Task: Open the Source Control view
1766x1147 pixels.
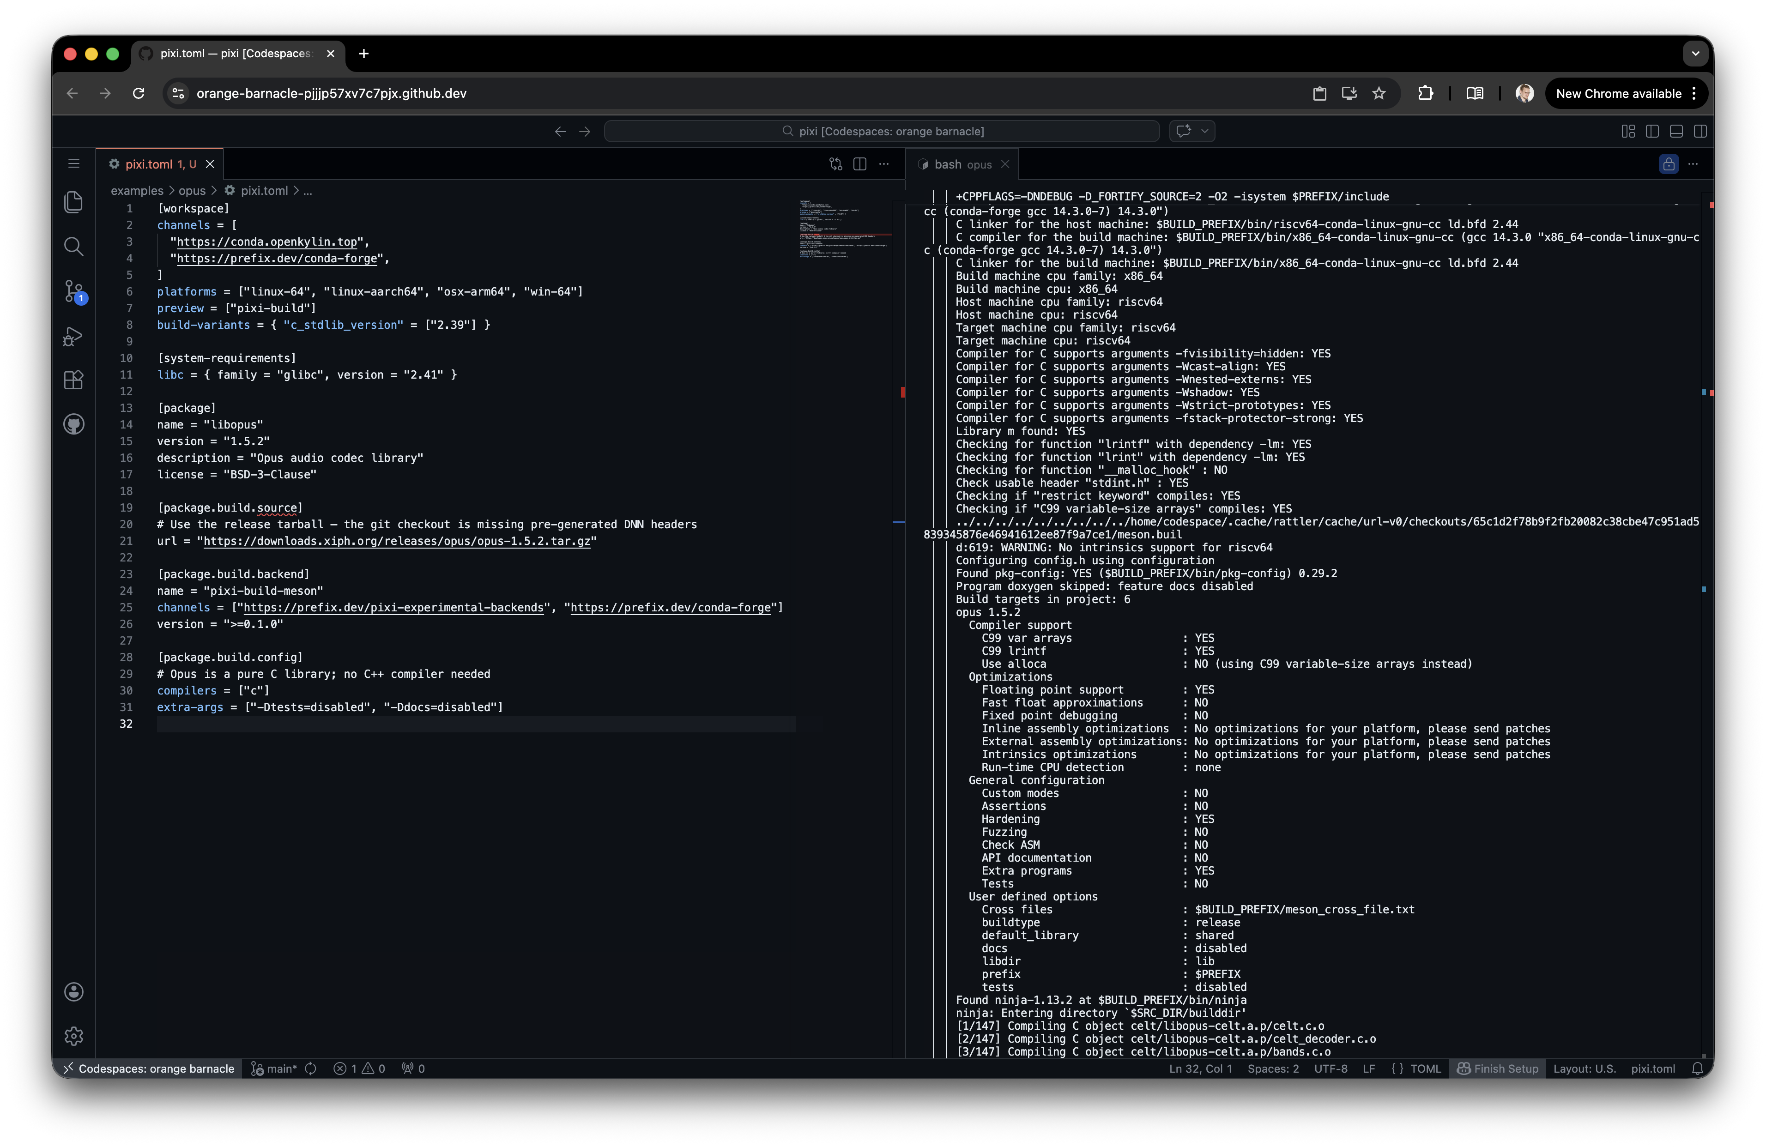Action: 73,291
